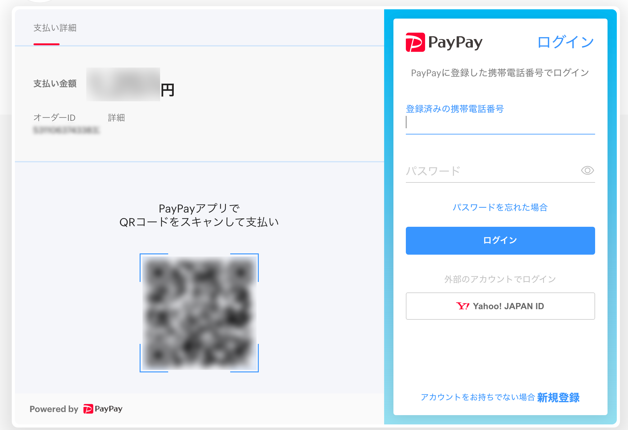Toggle password visibility eye icon
The width and height of the screenshot is (628, 430).
coord(587,170)
